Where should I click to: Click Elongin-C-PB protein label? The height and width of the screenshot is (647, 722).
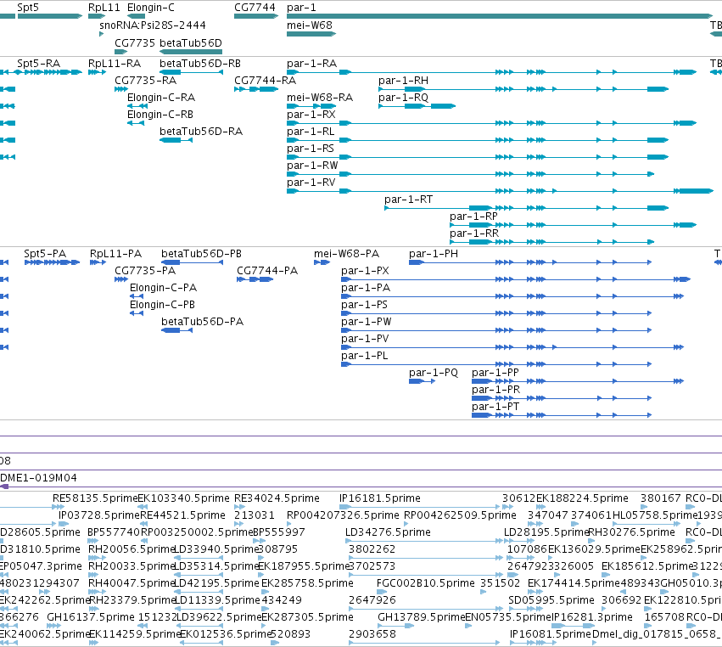(162, 305)
